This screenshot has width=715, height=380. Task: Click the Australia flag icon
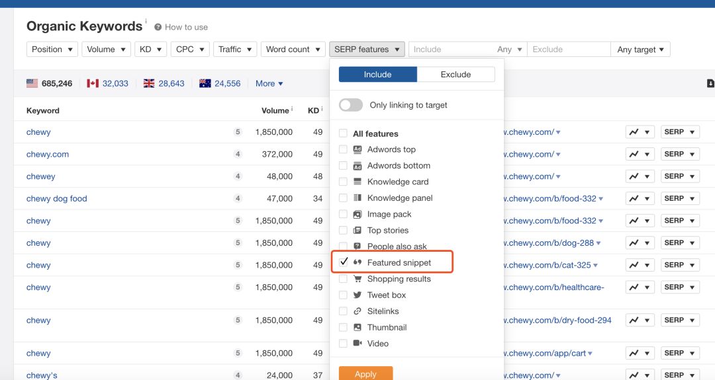[x=205, y=83]
